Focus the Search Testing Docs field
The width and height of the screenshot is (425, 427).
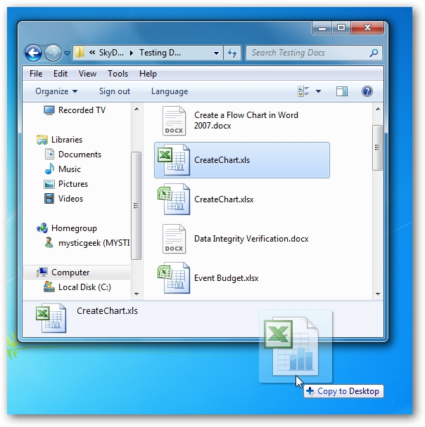pyautogui.click(x=314, y=53)
